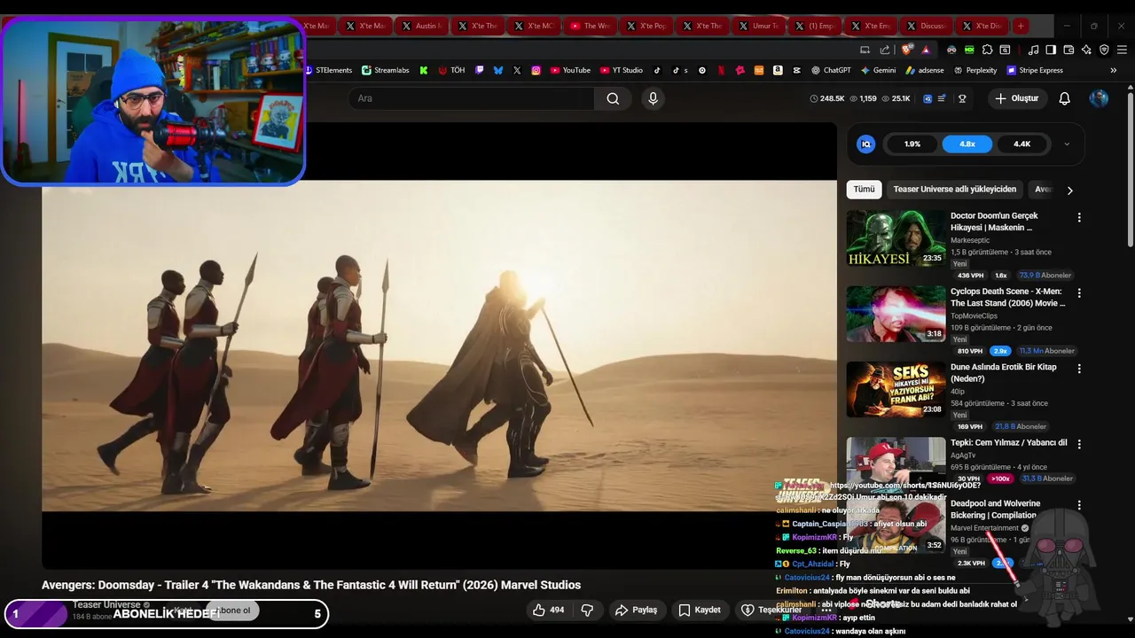Click the music note media control icon
1135x638 pixels.
pyautogui.click(x=1033, y=50)
